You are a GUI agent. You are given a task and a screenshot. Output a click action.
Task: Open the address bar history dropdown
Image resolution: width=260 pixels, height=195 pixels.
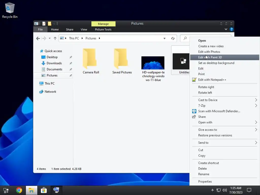click(165, 39)
